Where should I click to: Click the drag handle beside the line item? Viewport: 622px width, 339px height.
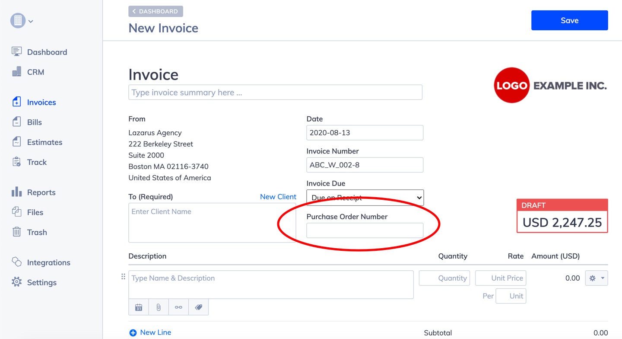coord(123,277)
